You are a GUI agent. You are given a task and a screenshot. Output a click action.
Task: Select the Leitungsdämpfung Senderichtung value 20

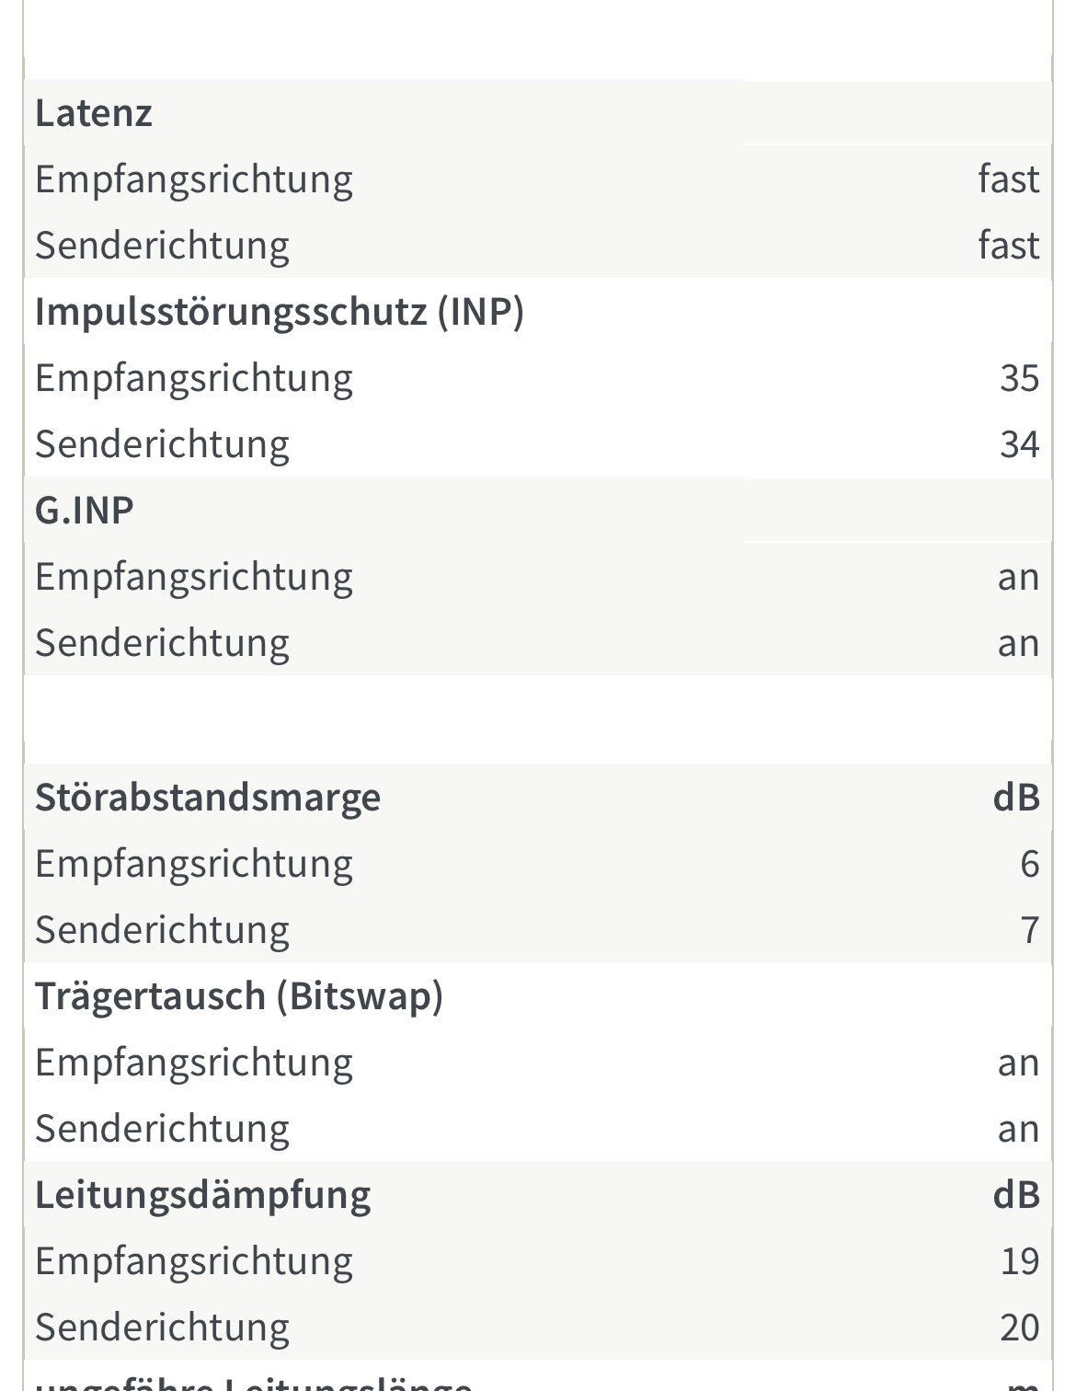[1020, 1328]
